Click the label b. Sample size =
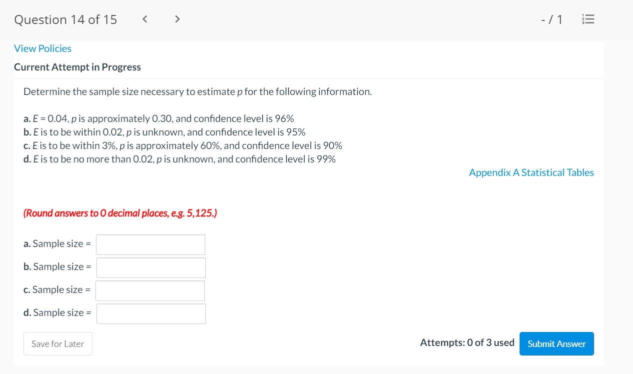Screen dimensions: 633x374 tap(57, 267)
